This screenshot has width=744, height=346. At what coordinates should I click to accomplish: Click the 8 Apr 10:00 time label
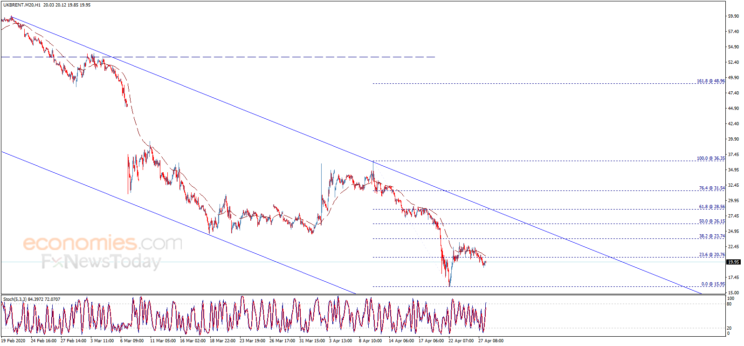(x=371, y=341)
